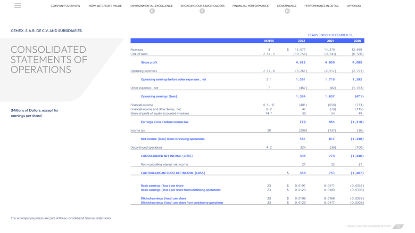Select 2021 revenues value 14,379
Screen dimensions: 415x233
(329, 50)
